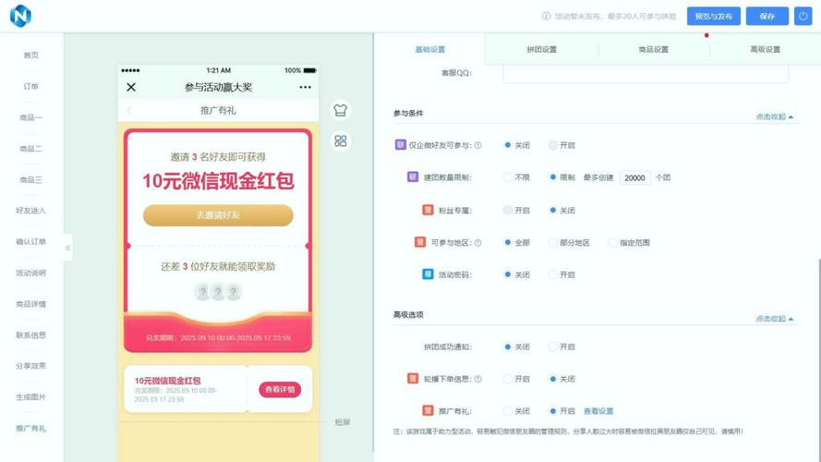Tap the 查看详情 button on coupon card

pyautogui.click(x=280, y=389)
